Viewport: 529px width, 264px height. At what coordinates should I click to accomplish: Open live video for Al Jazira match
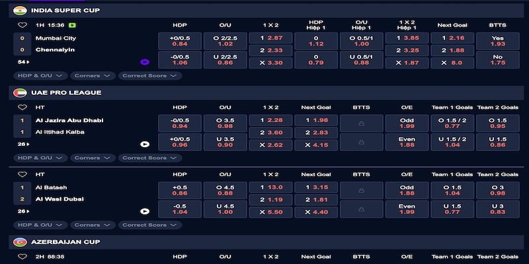tap(145, 144)
